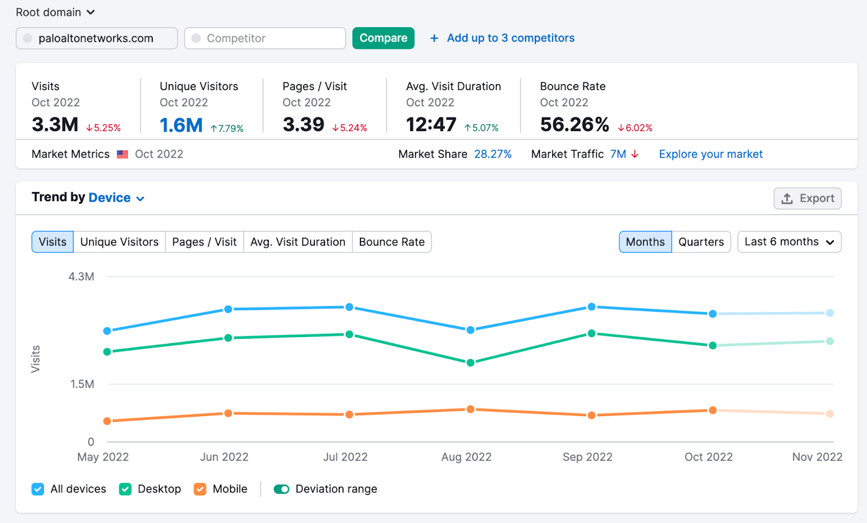Click the Market Traffic 7M value
867x523 pixels.
click(x=618, y=154)
